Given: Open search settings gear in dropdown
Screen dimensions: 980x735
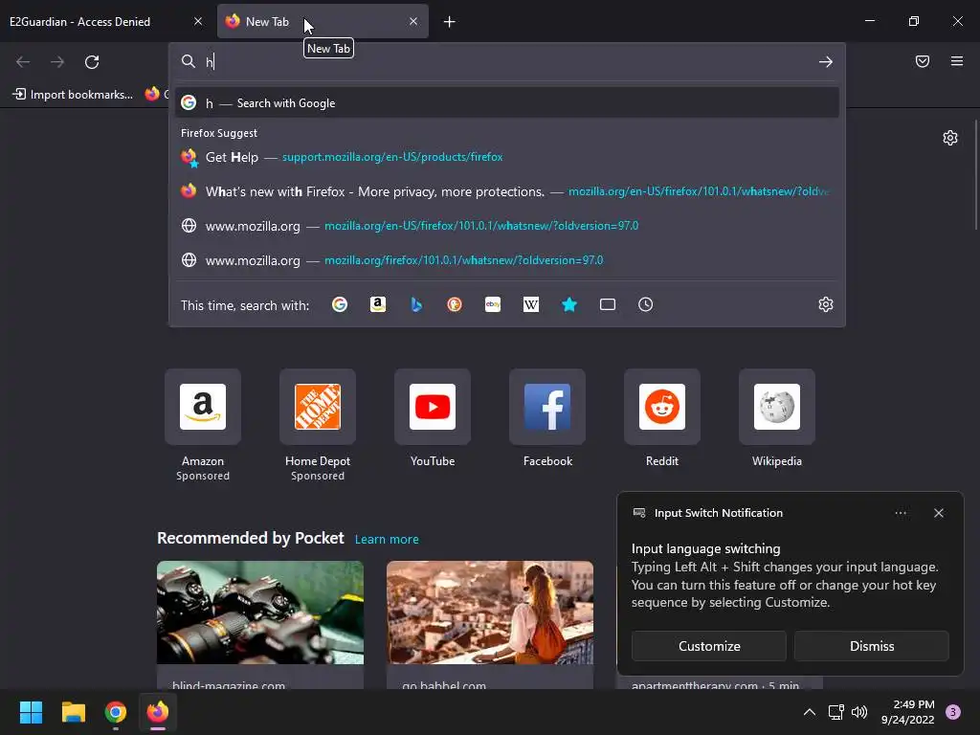Looking at the screenshot, I should [x=826, y=304].
